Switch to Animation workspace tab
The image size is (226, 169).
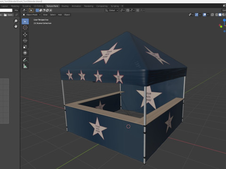coord(76,6)
